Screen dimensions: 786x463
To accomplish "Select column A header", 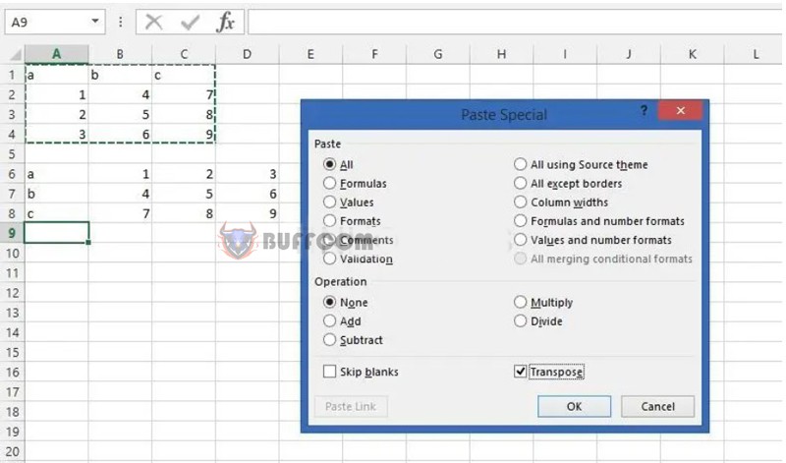I will click(57, 54).
